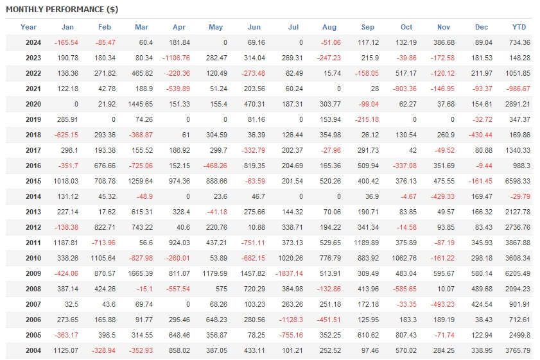Select the Mar column header
This screenshot has width=540, height=360.
[x=141, y=27]
